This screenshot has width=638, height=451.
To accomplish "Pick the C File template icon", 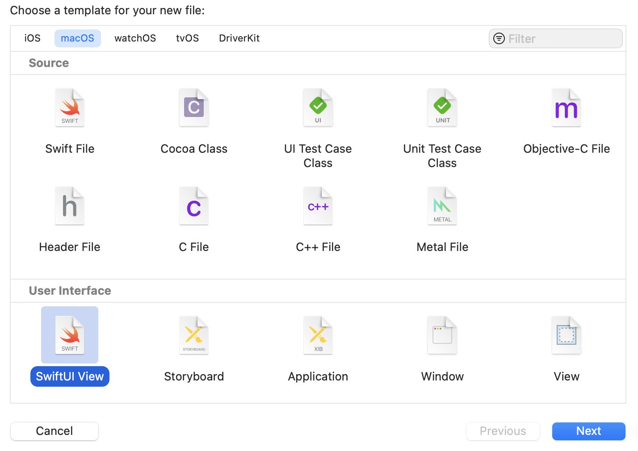I will coord(194,206).
